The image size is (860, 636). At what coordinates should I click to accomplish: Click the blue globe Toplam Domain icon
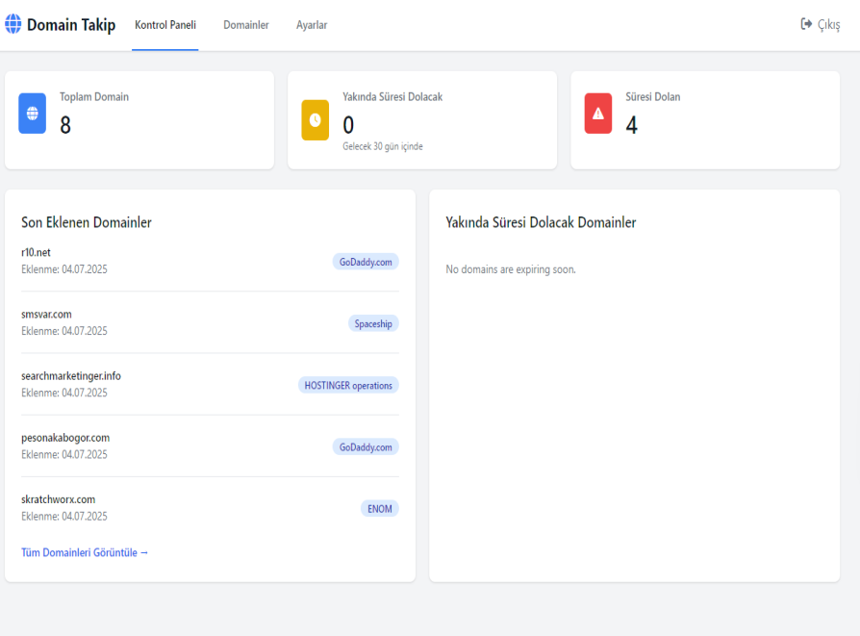tap(33, 114)
